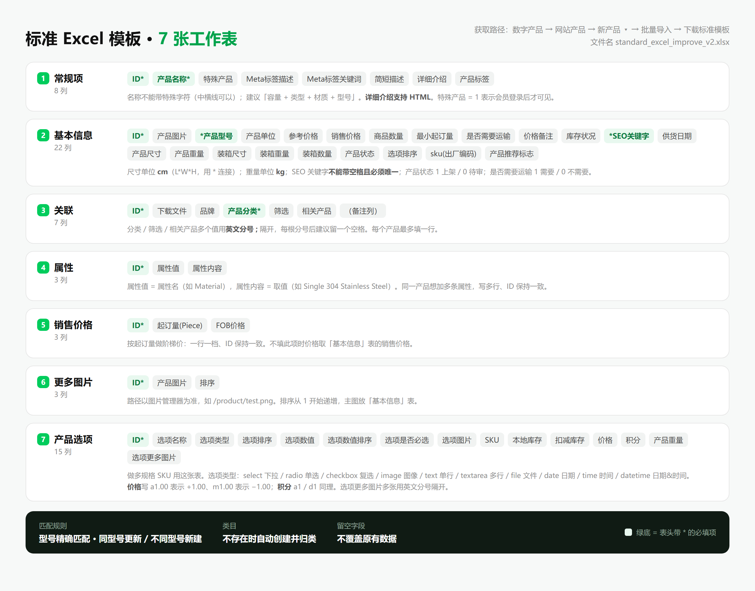Click the (备注列) tag
Viewport: 755px width, 591px height.
click(x=363, y=211)
